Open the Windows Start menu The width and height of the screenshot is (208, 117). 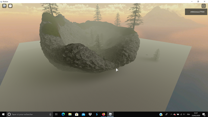click(3, 114)
